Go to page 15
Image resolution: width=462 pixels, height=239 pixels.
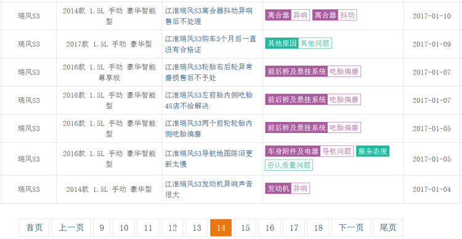click(245, 227)
